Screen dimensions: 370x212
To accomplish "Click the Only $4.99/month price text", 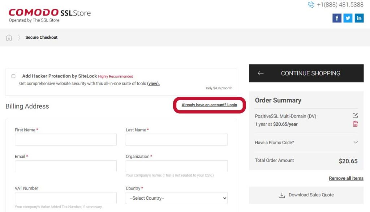I will coord(219,88).
